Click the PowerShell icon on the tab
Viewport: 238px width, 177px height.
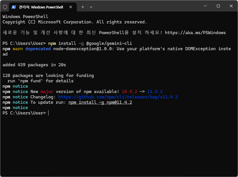[14, 7]
